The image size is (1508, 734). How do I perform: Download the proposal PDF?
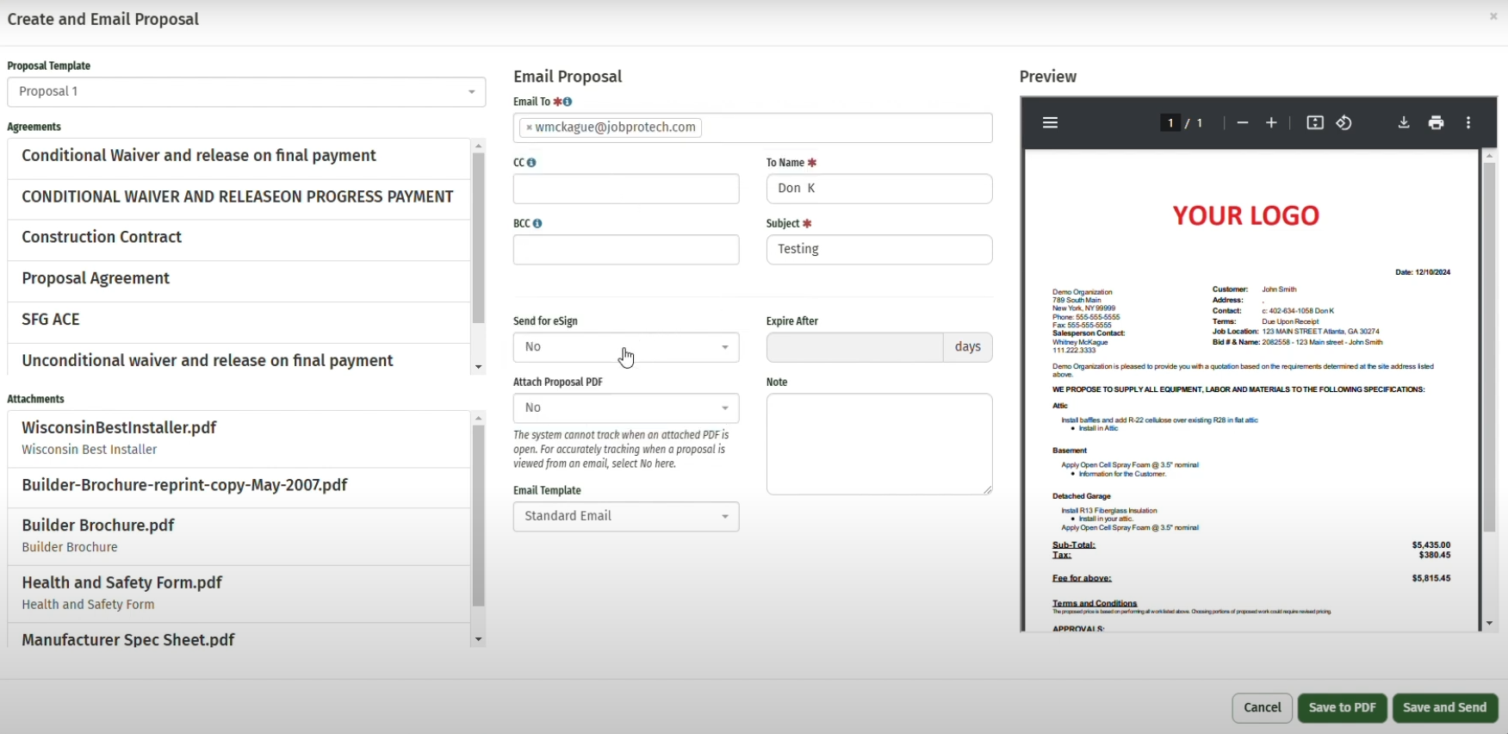1404,123
